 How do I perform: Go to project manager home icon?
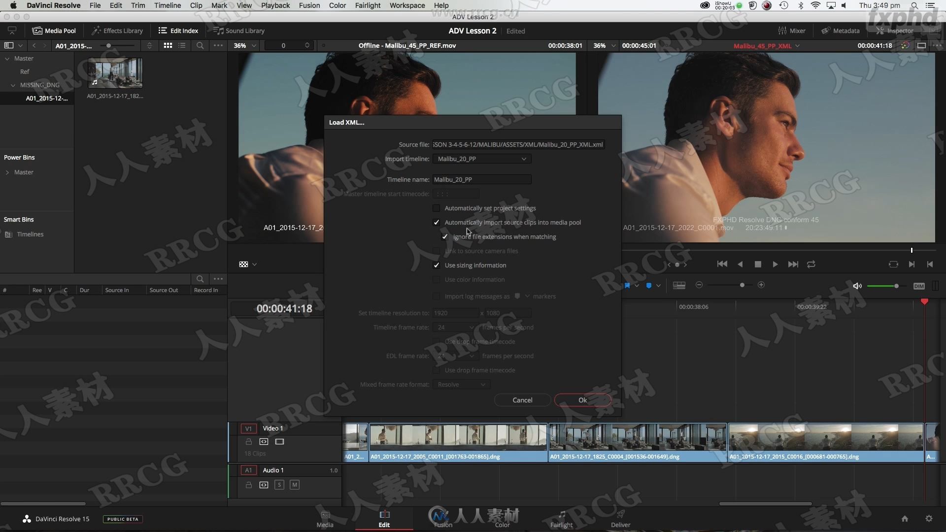[x=905, y=519]
